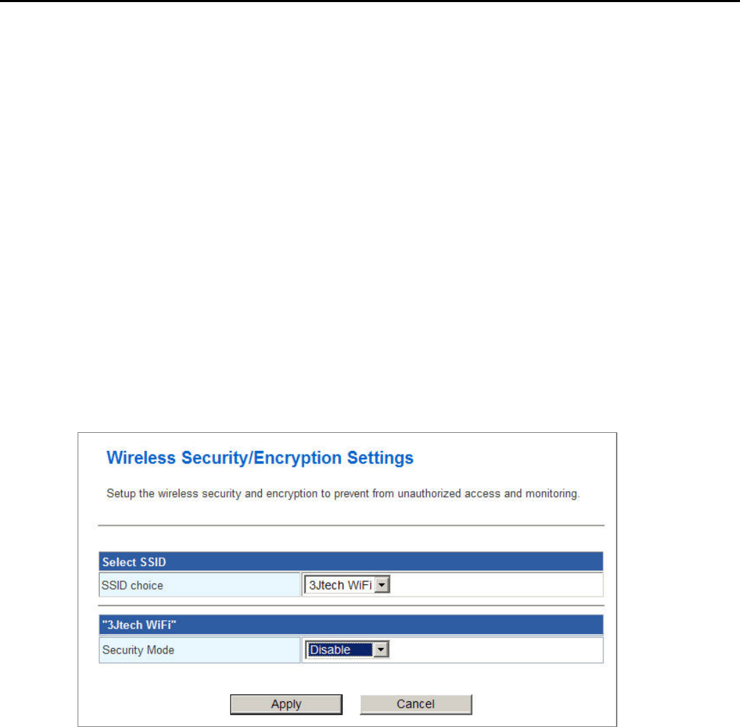
Task: Click the Select SSID section header
Action: (351, 562)
